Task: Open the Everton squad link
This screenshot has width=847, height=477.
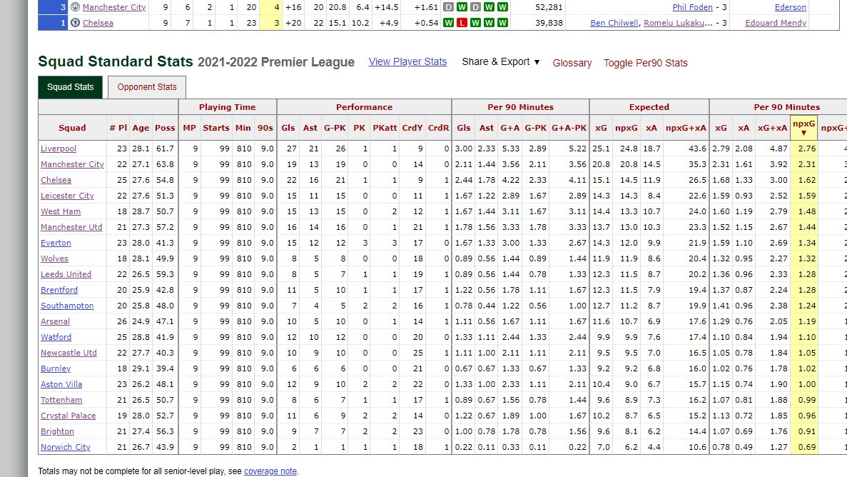Action: click(x=56, y=243)
